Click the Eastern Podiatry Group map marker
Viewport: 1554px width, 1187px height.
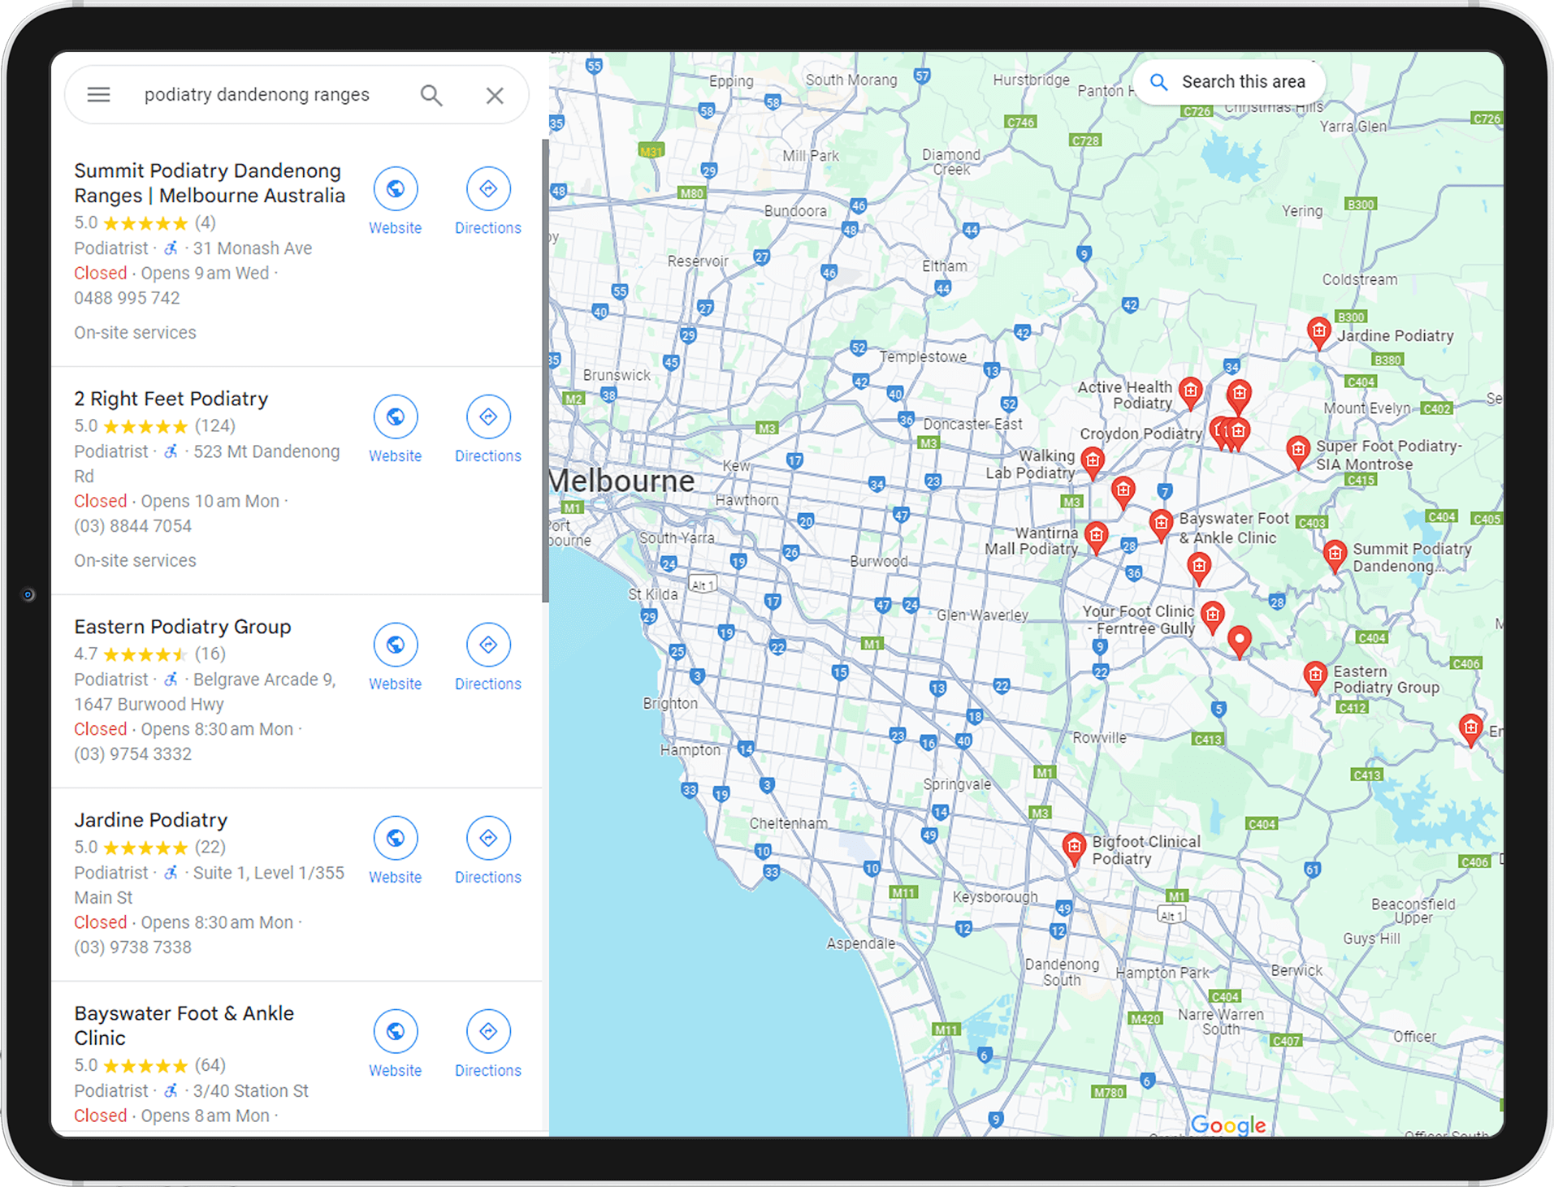point(1315,677)
